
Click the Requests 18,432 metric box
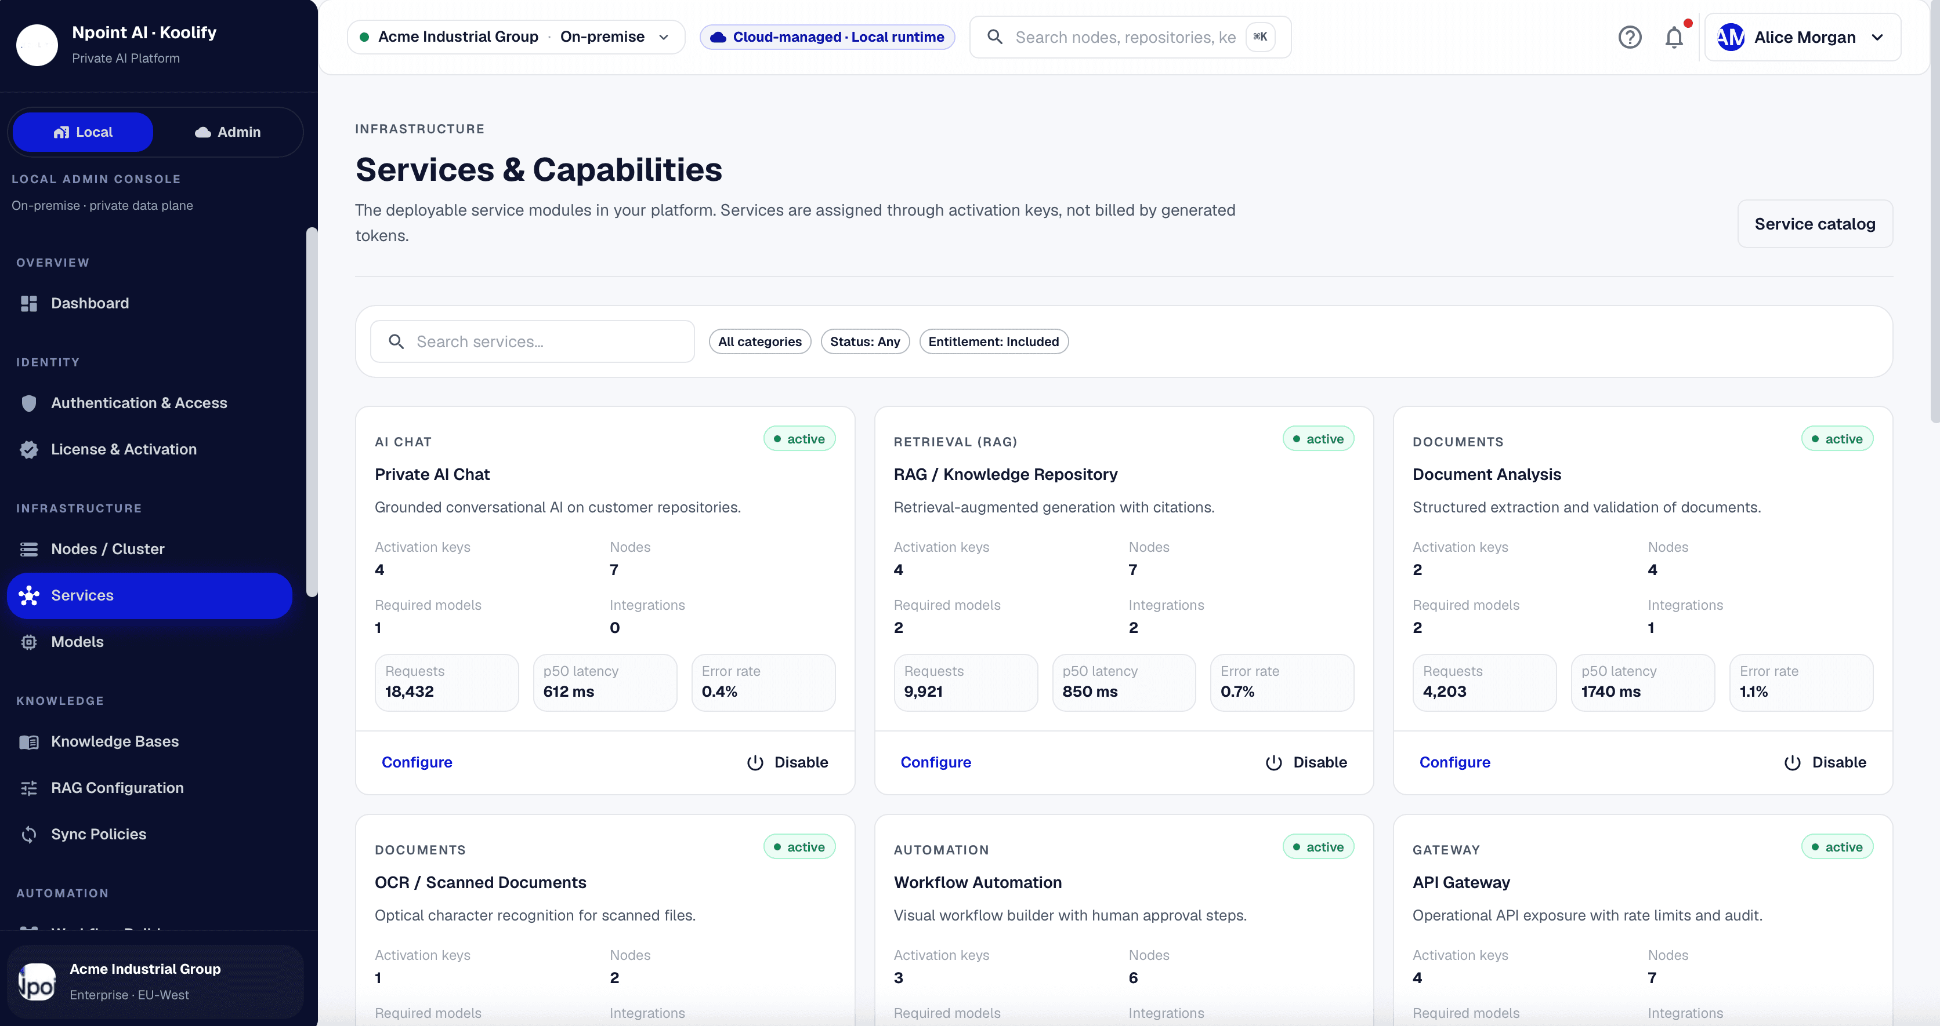[447, 682]
